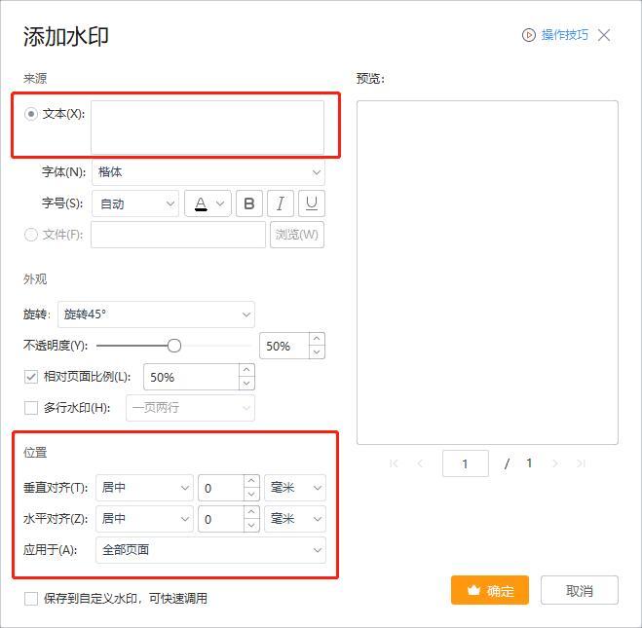
Task: Increase 垂直对齐 offset with up arrow
Action: pyautogui.click(x=251, y=481)
